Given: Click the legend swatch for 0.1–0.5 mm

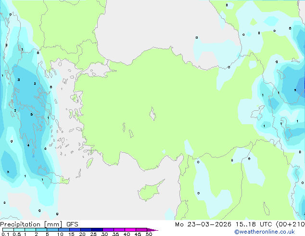Looking at the screenshot, I should pos(8,230).
